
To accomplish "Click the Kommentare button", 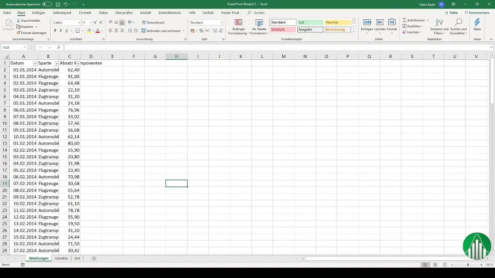I will 476,13.
